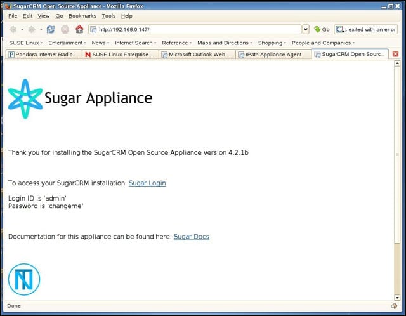This screenshot has height=316, width=406.
Task: Open the Edit menu
Action: pos(27,16)
